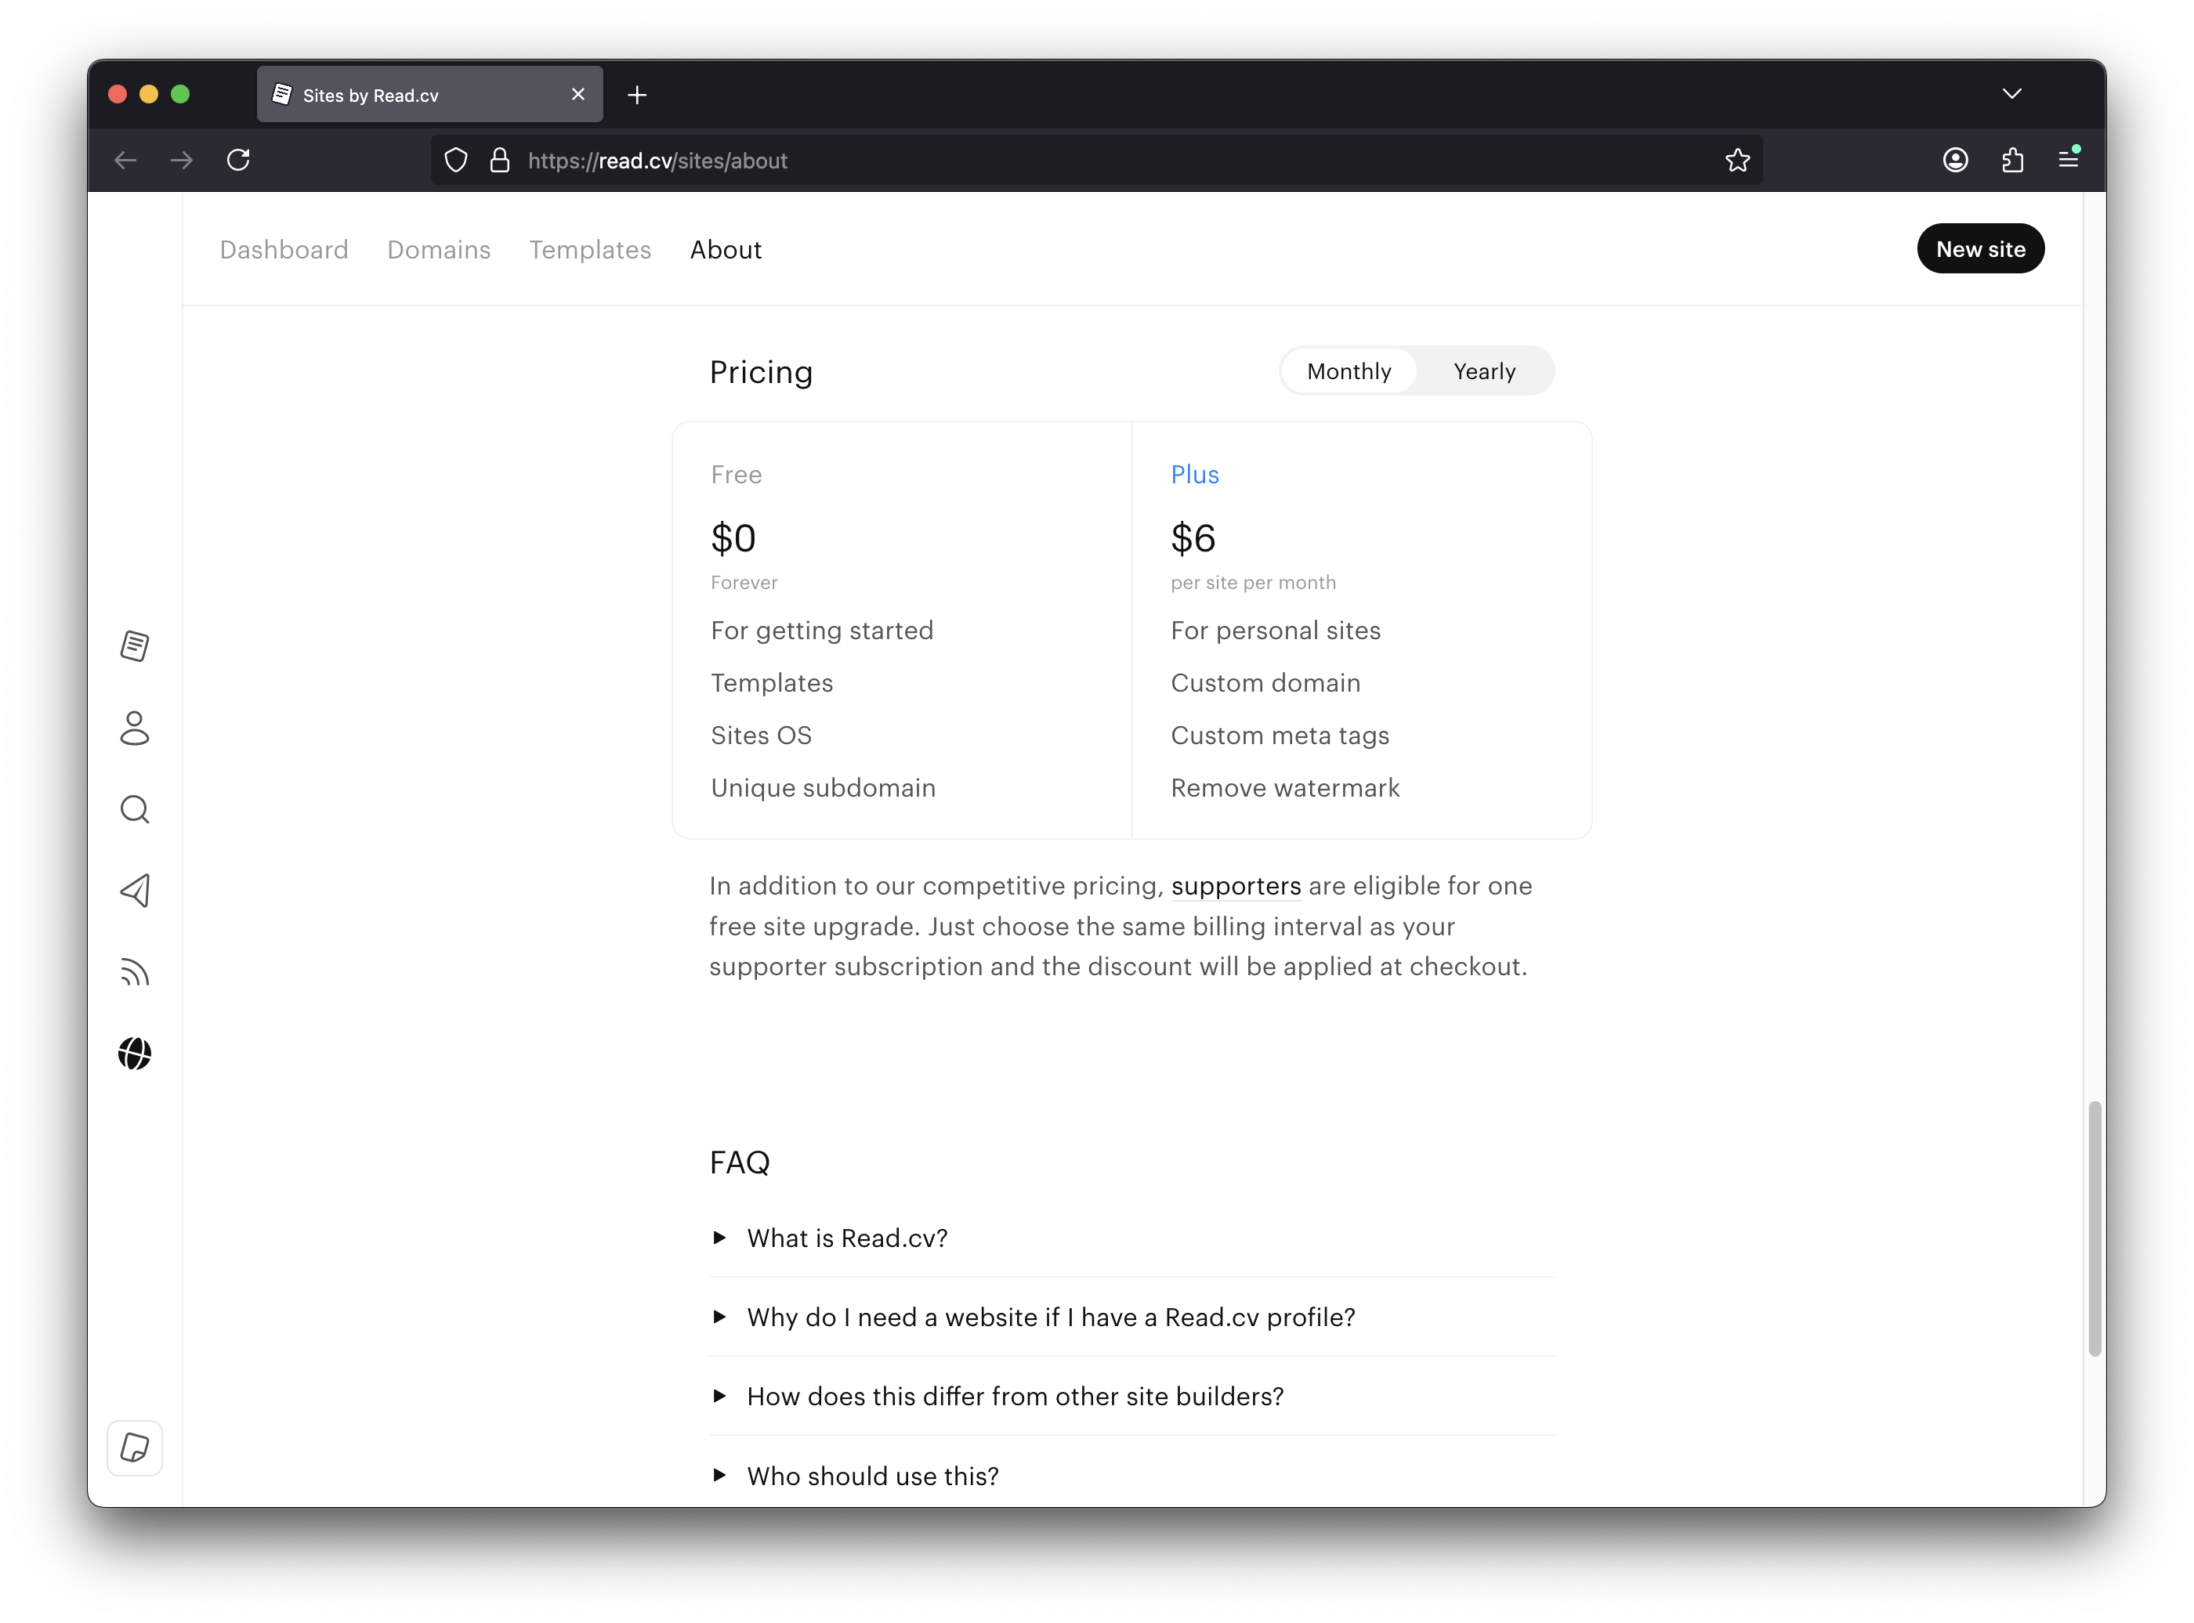Expand Why do I need a website question

1131,1318
